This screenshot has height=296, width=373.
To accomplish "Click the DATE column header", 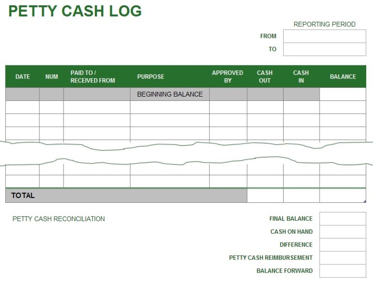I will point(22,77).
